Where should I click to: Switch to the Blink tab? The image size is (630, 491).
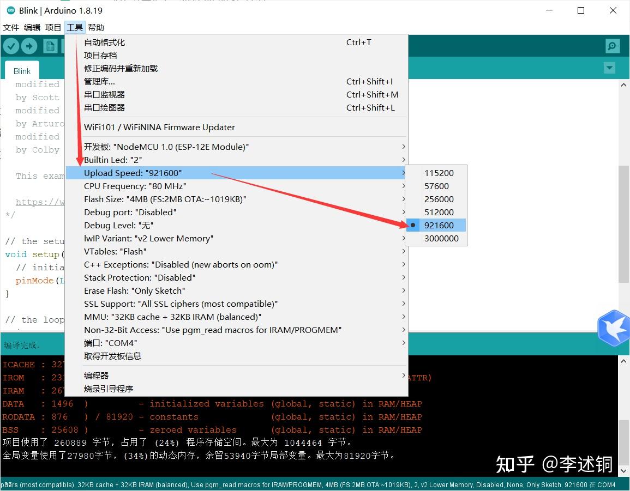[22, 71]
